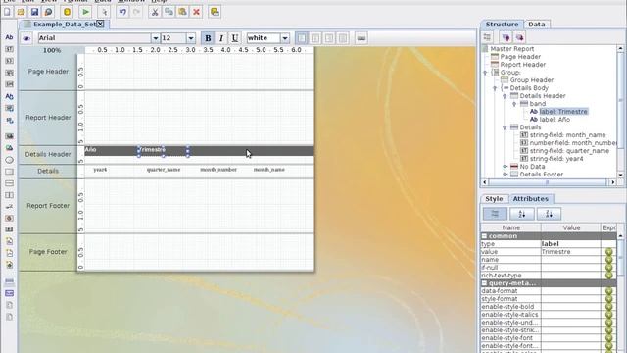
Task: Expand the No Data tree node
Action: pyautogui.click(x=506, y=167)
